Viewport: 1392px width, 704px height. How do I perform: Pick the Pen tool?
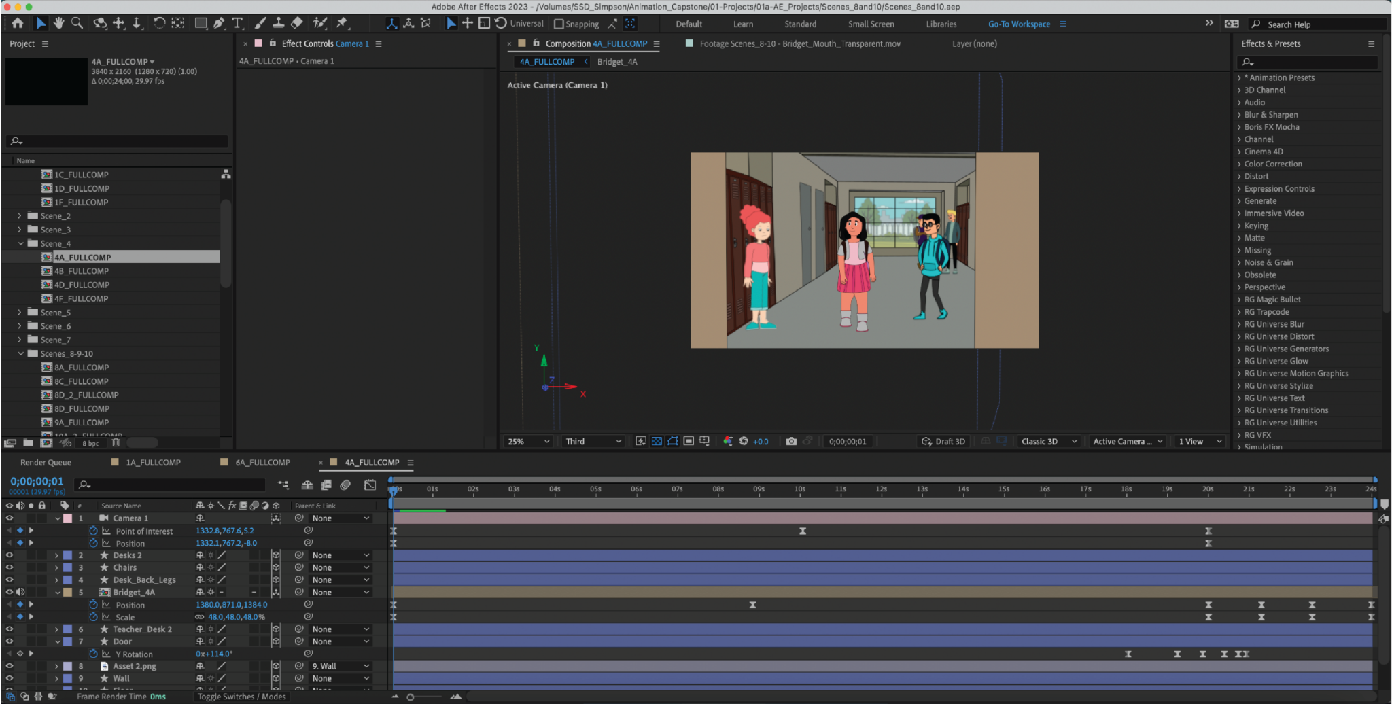(219, 23)
